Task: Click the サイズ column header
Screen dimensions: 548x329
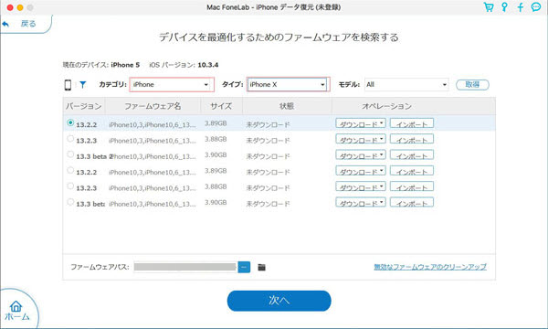Action: point(221,106)
